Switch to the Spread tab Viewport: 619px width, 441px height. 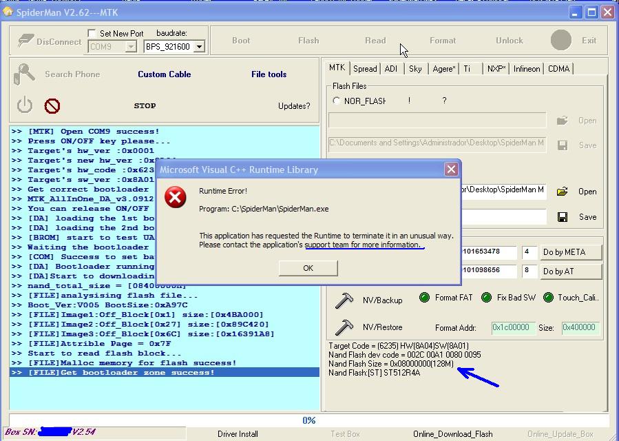click(365, 68)
